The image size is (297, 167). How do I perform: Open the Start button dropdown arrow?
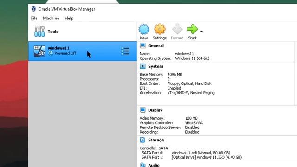coord(201,32)
